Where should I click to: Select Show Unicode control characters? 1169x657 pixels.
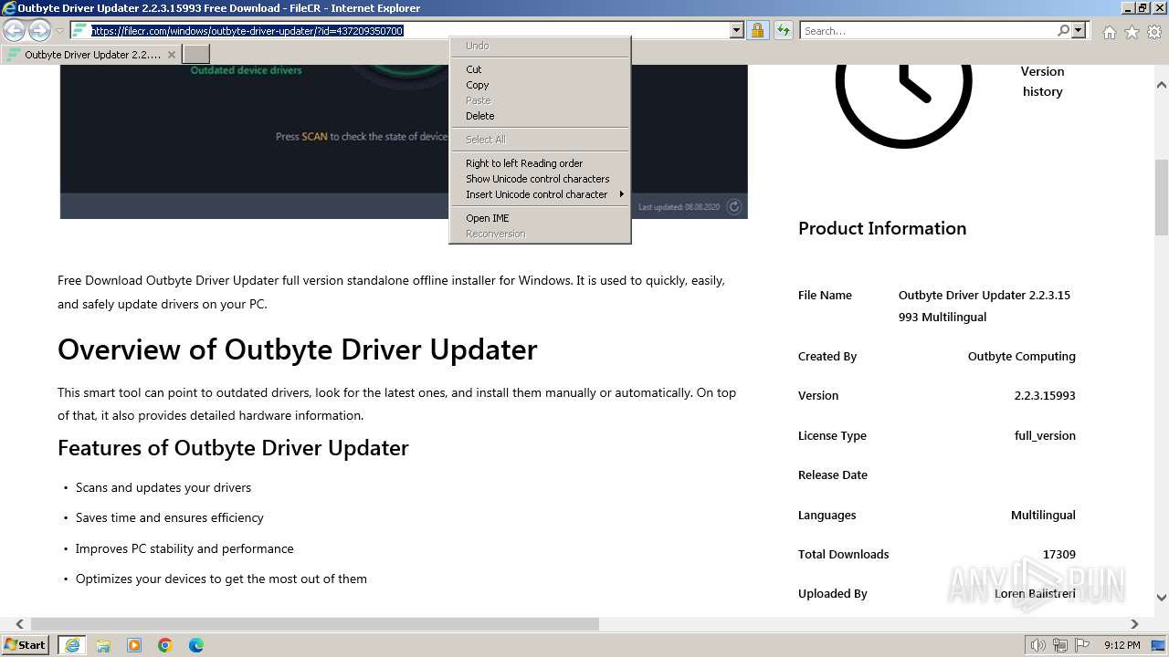click(540, 179)
